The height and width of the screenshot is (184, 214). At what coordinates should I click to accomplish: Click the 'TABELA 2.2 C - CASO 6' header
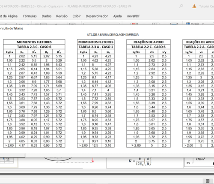[149, 47]
